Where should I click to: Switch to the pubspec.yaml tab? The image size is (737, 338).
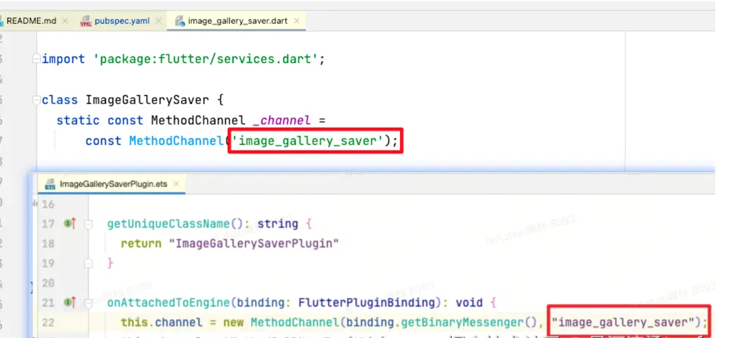coord(122,21)
